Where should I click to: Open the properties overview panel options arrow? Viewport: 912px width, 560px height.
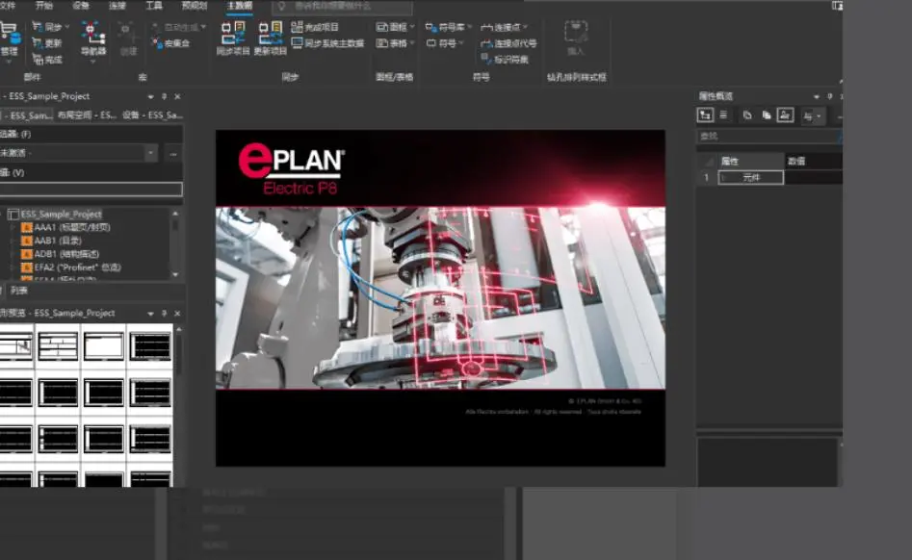[816, 96]
